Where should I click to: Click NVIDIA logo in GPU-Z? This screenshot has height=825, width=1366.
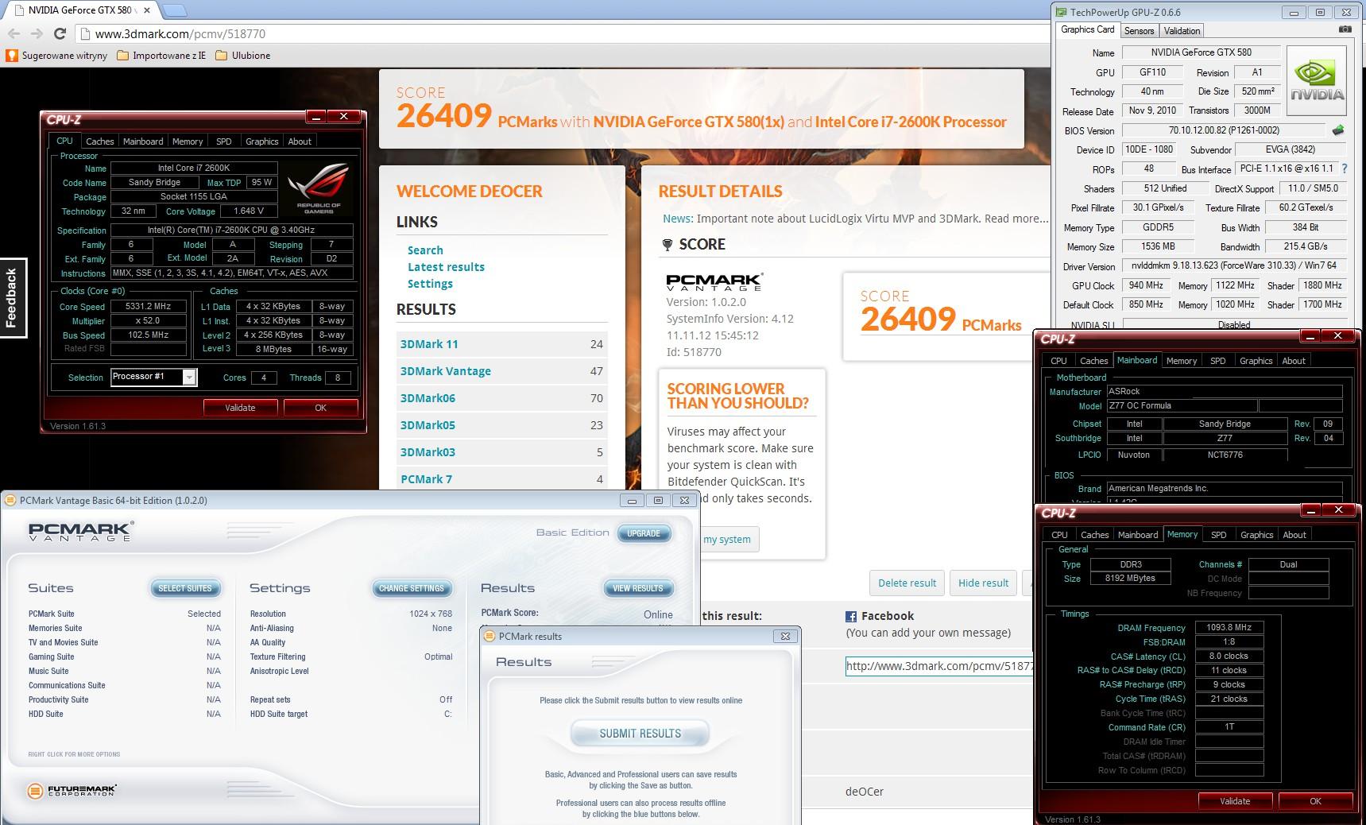(x=1317, y=81)
